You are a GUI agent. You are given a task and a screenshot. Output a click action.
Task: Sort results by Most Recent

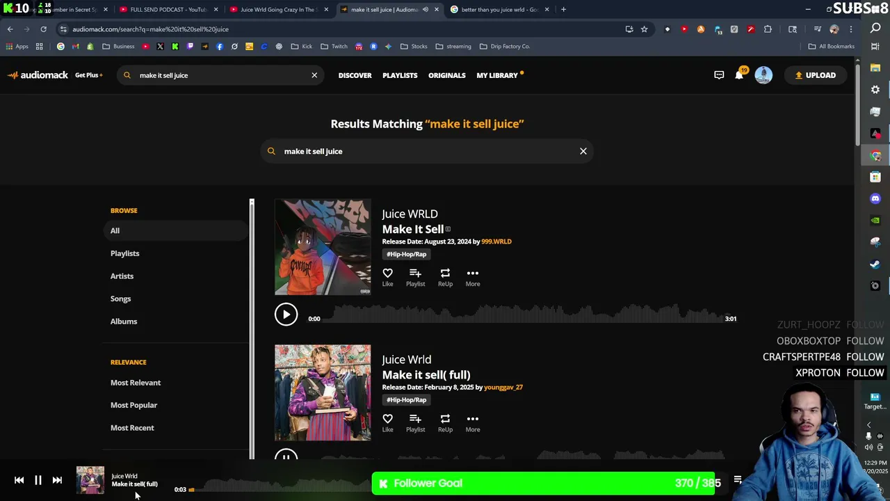point(132,428)
